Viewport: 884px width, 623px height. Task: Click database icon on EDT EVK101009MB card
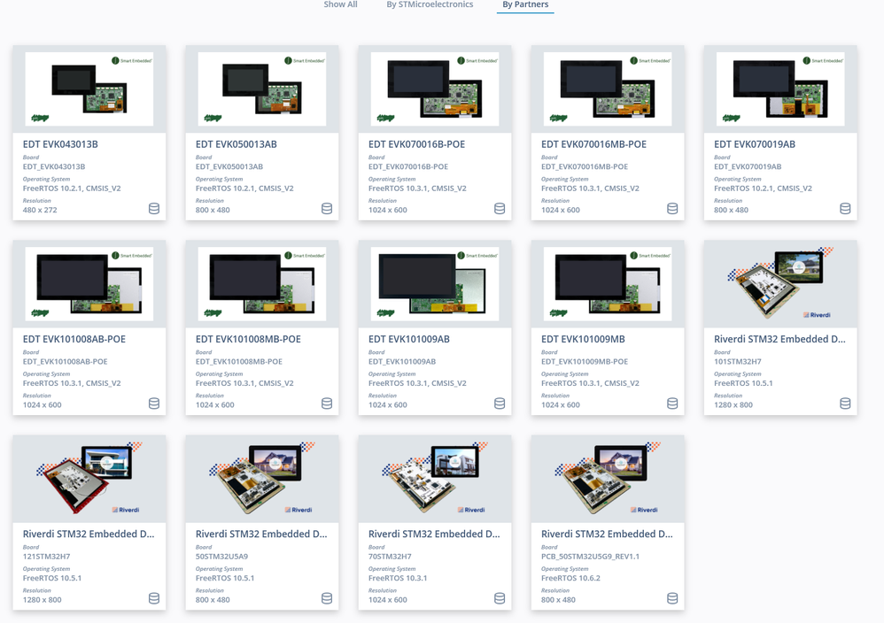click(672, 404)
